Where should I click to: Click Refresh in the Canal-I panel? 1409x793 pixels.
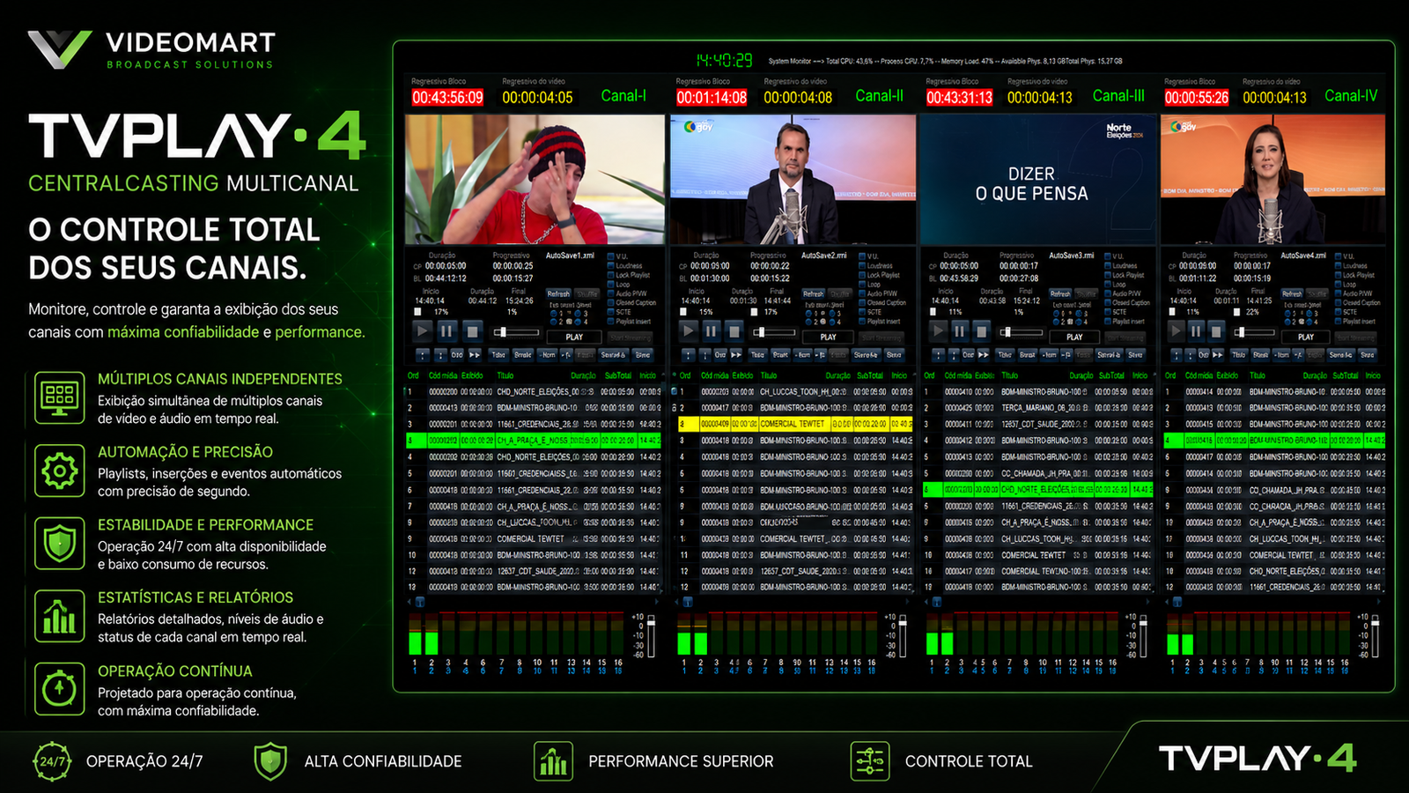559,294
